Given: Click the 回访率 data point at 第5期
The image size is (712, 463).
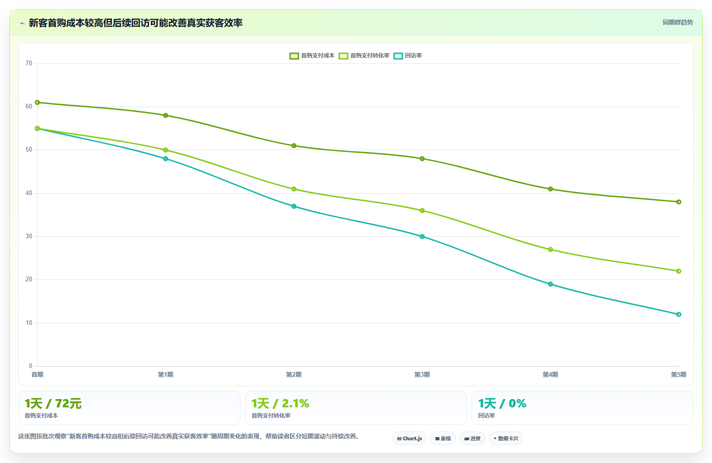Looking at the screenshot, I should click(x=679, y=314).
